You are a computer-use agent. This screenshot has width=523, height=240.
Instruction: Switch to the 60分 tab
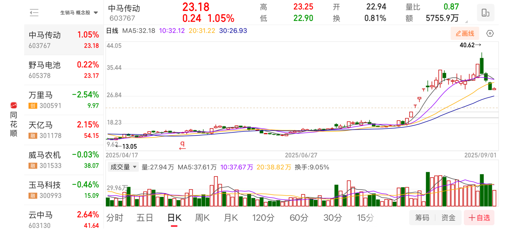(x=299, y=218)
